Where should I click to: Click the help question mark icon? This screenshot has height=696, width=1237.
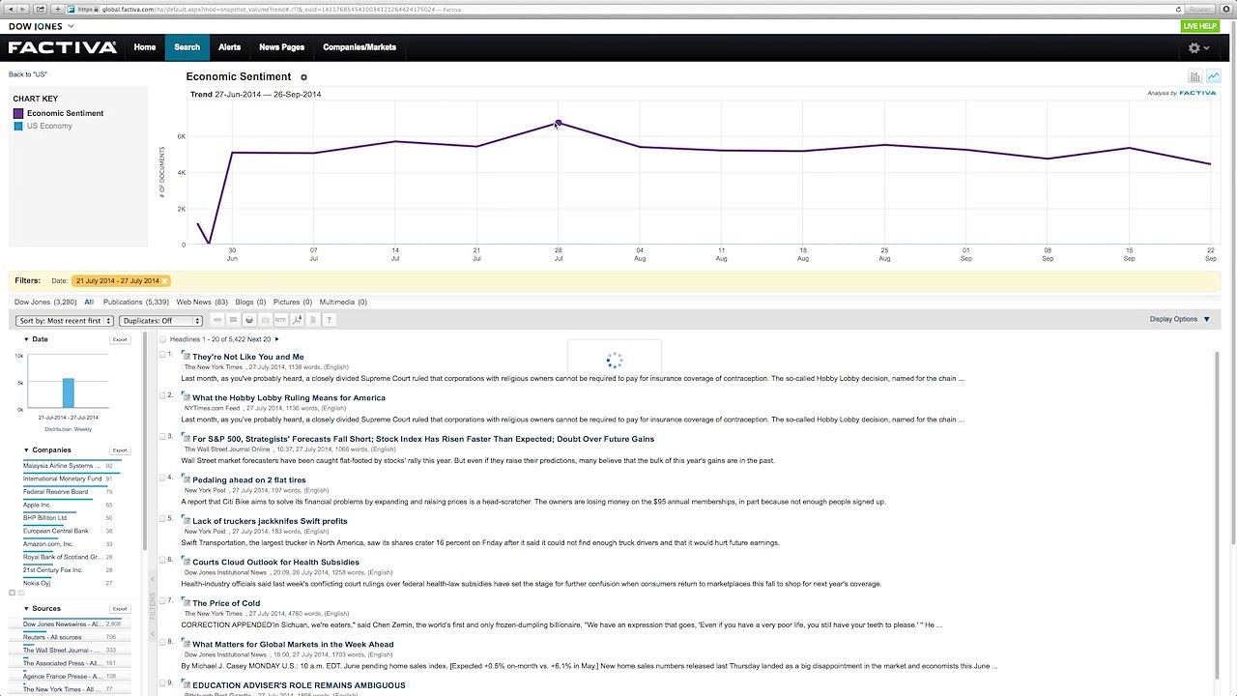pyautogui.click(x=329, y=320)
